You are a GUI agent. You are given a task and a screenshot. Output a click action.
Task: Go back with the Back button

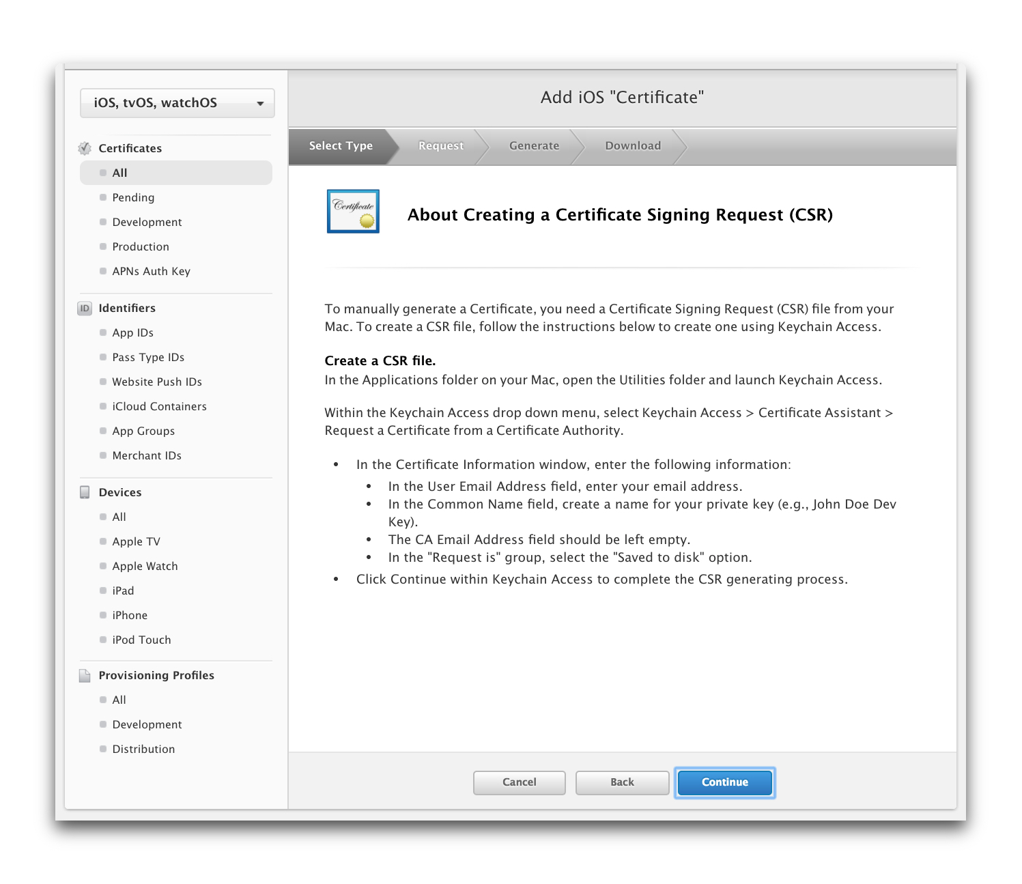(x=622, y=782)
